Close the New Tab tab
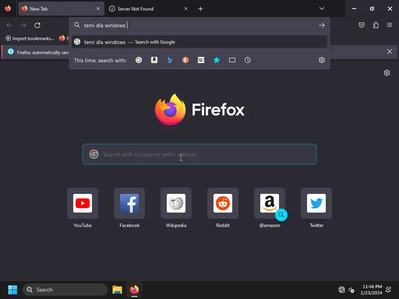 (98, 9)
